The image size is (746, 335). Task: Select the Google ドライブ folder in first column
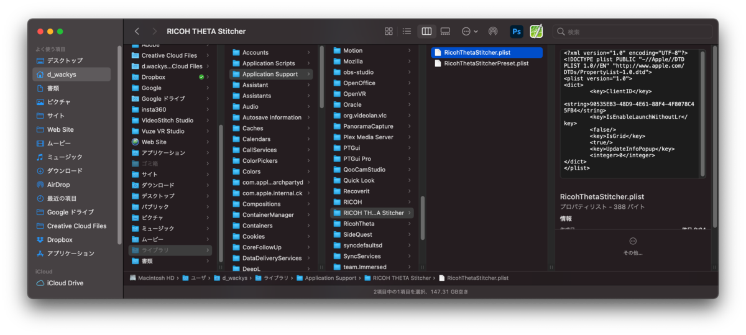(170, 99)
